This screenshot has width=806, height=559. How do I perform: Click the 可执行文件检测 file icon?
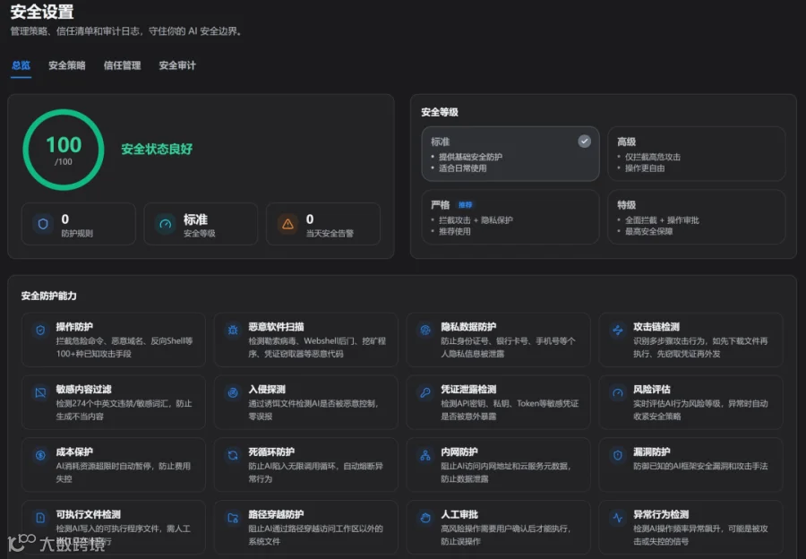(40, 518)
